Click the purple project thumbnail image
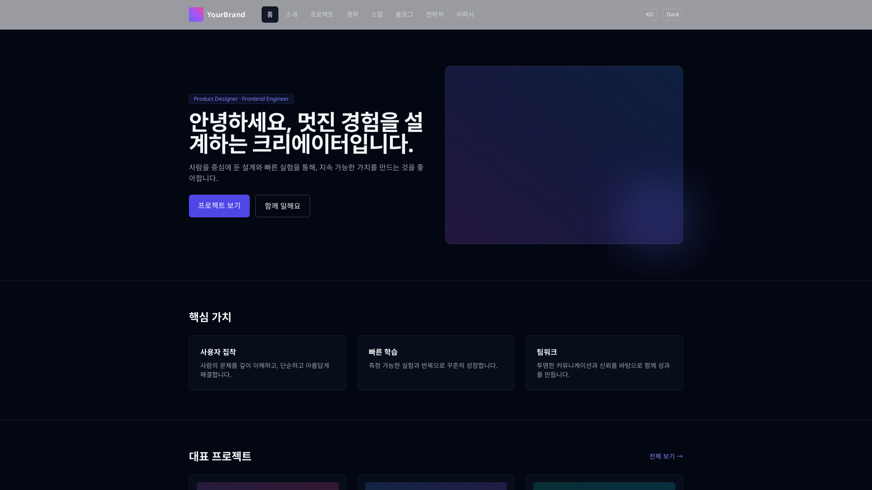 point(268,486)
